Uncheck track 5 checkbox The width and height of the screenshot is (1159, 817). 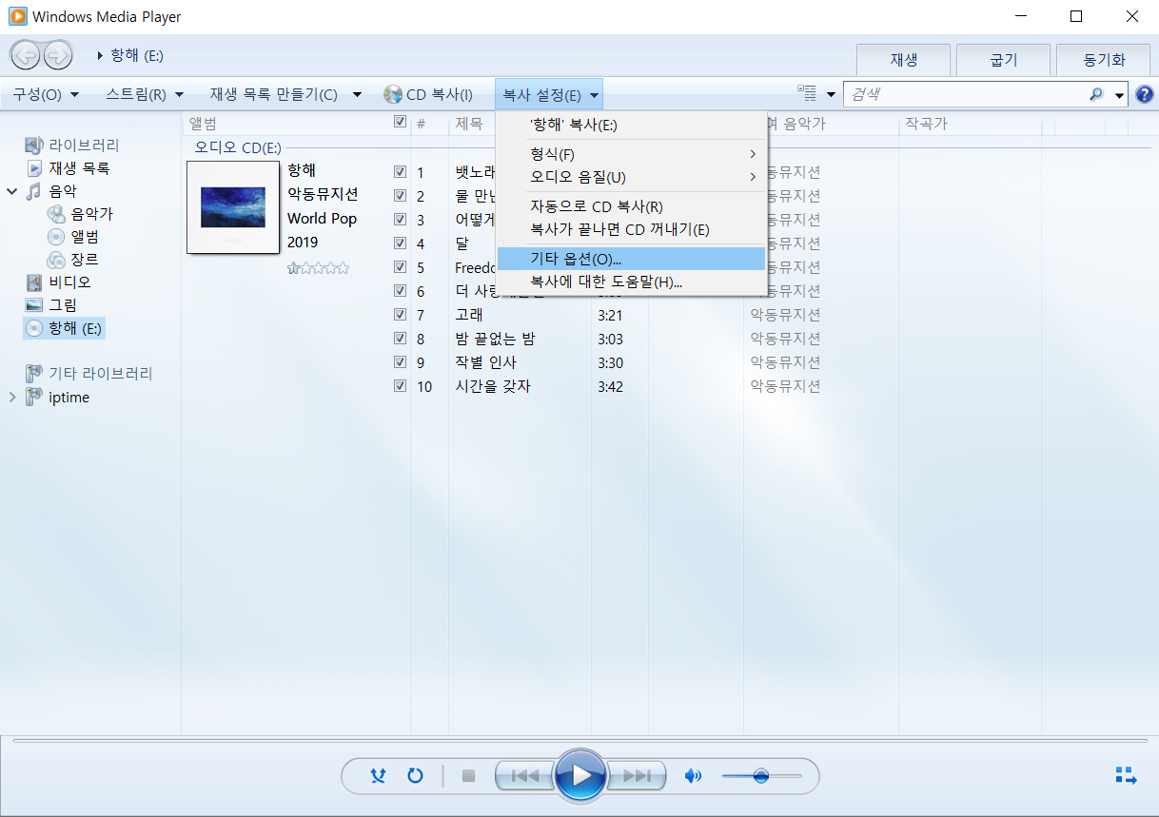click(401, 267)
